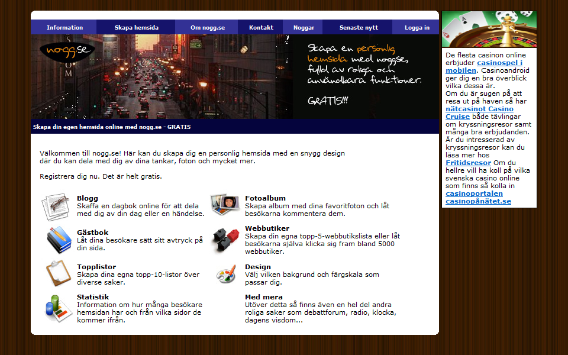Go to Skapa hemsida in navigation
The height and width of the screenshot is (355, 568).
[x=137, y=27]
